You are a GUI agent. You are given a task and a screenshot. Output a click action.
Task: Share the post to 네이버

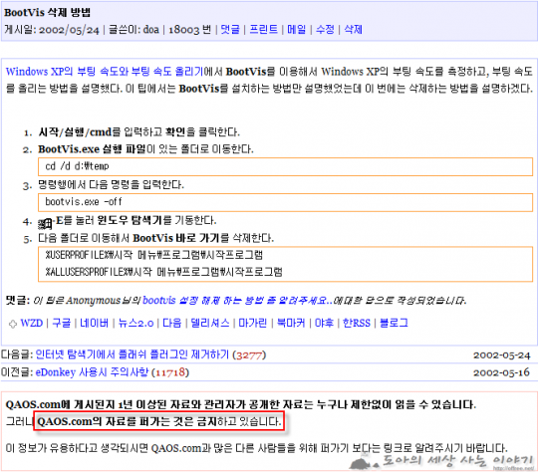pos(94,323)
